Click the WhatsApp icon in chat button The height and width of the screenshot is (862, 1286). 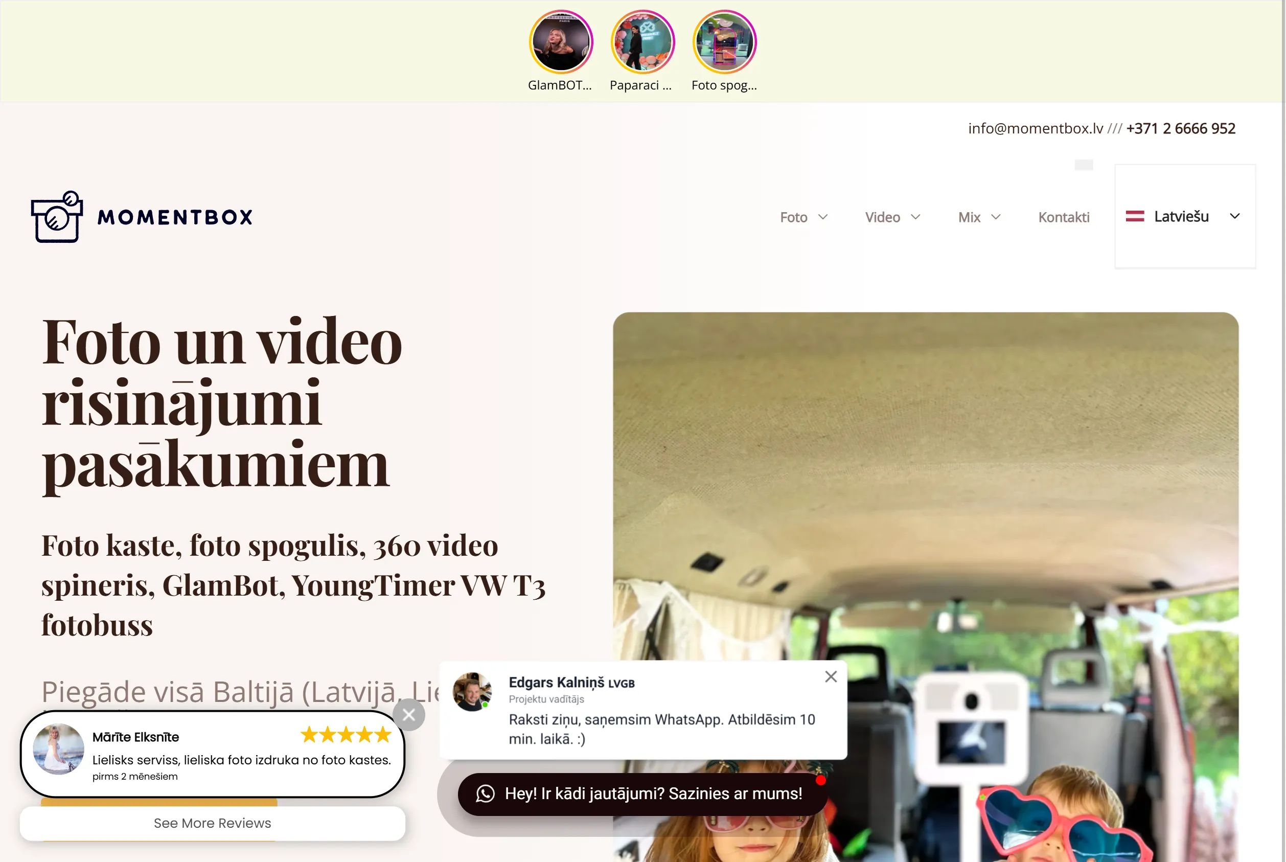(485, 794)
